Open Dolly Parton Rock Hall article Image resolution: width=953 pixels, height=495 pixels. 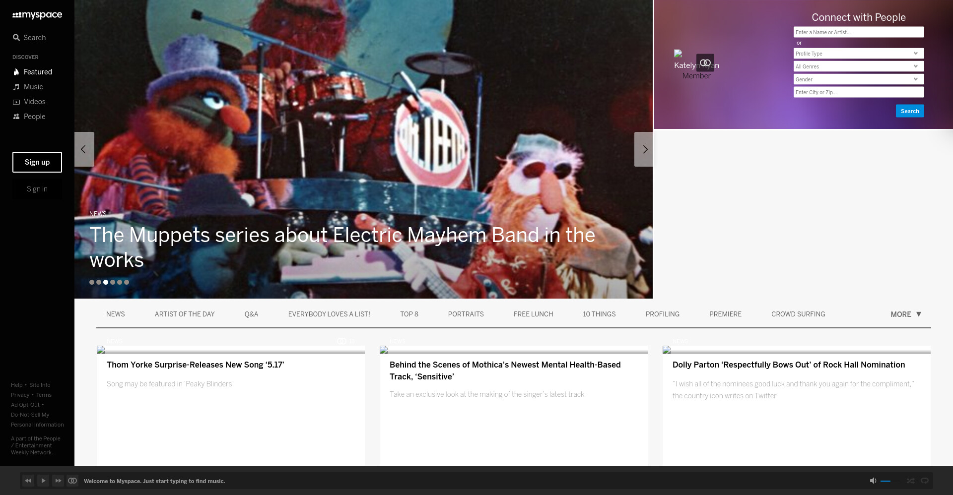(x=789, y=365)
